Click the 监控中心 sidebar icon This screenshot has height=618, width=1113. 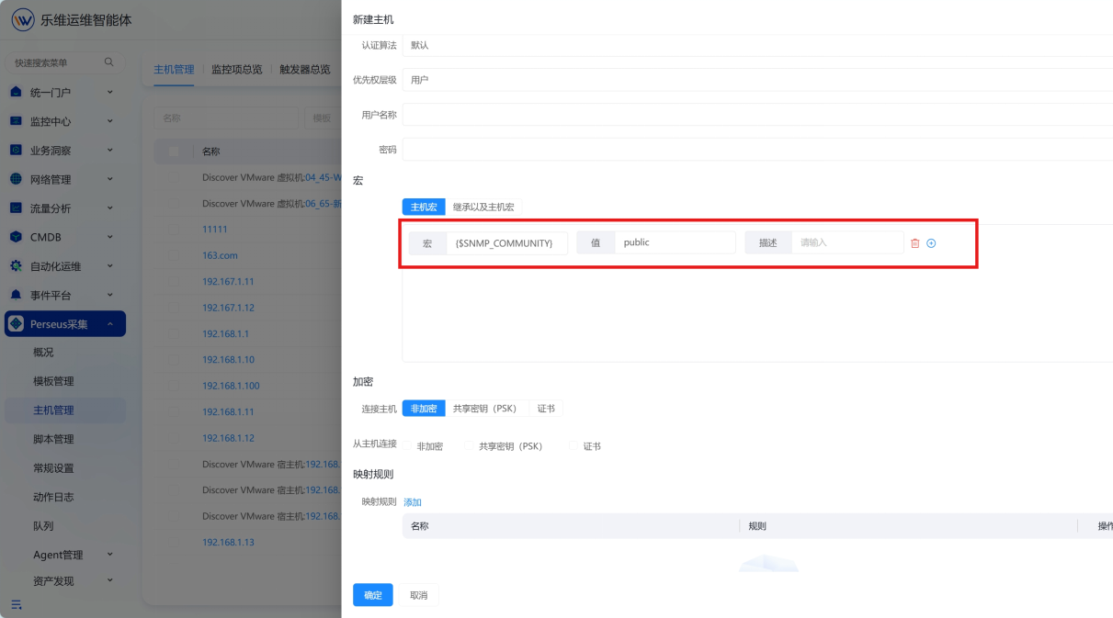[16, 121]
